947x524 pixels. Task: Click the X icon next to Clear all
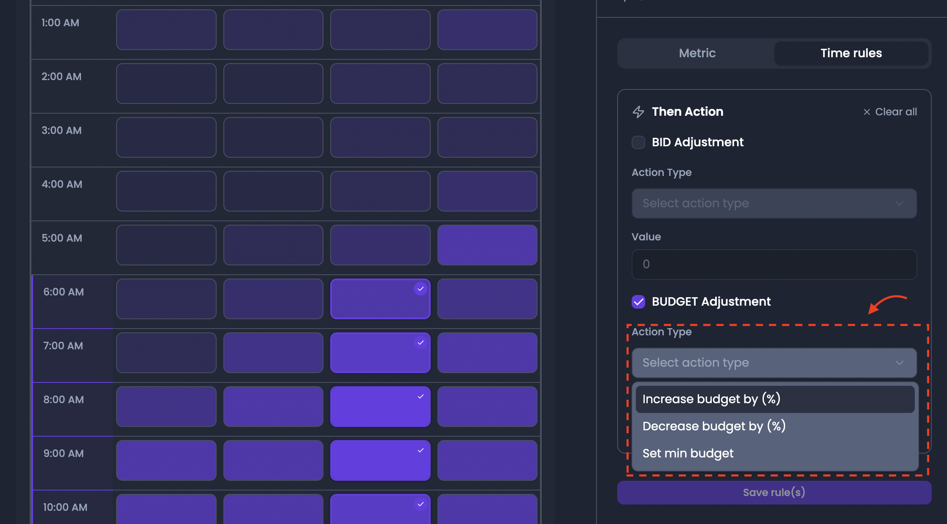point(866,112)
